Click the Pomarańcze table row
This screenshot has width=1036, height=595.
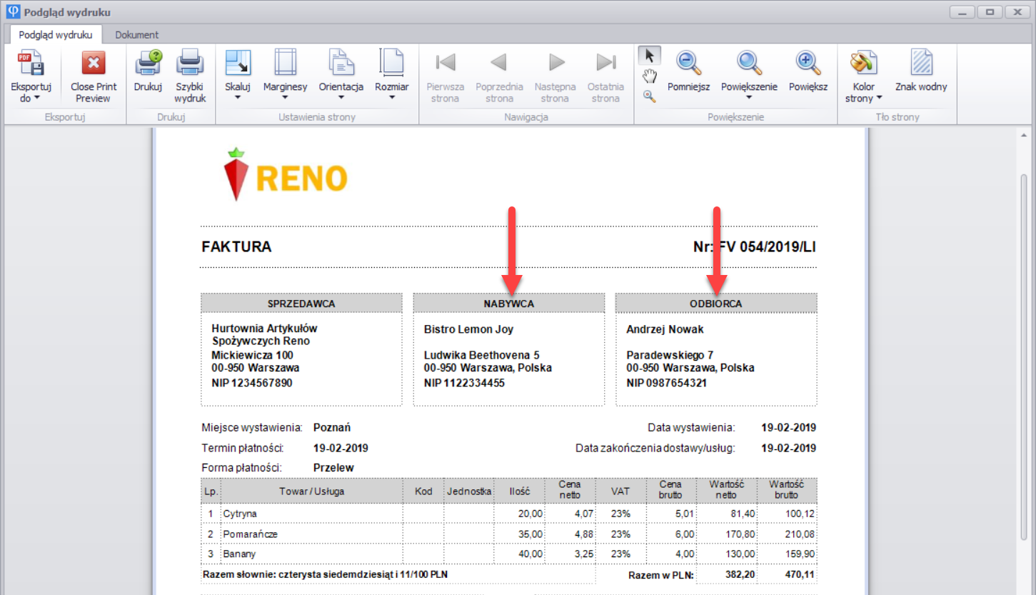[509, 534]
